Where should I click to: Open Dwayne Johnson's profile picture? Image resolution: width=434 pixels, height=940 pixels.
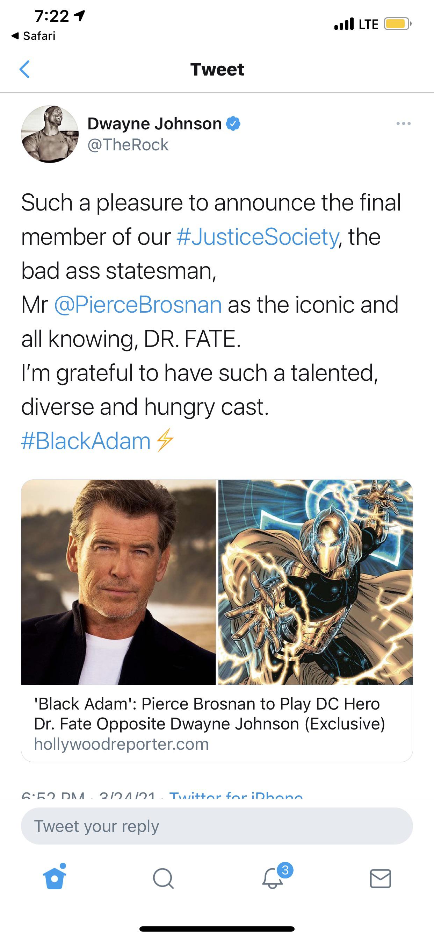[x=50, y=134]
